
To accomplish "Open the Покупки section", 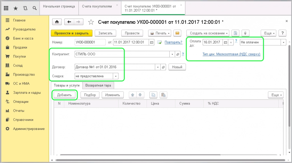I will 19,57.
